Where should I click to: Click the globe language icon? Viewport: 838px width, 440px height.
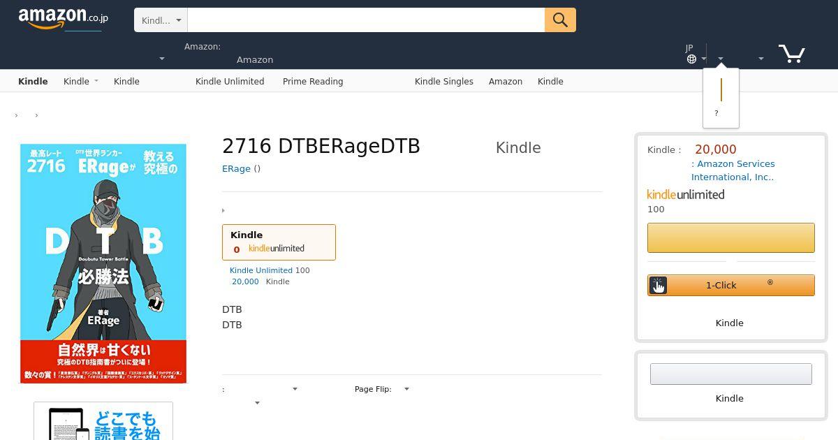pos(691,59)
